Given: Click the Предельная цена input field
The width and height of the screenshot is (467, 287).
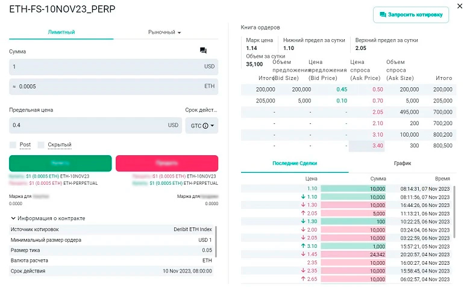Looking at the screenshot, I should click(87, 125).
